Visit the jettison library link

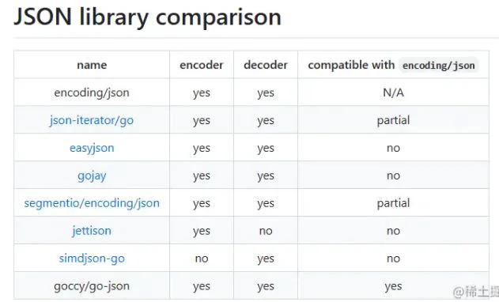[92, 231]
